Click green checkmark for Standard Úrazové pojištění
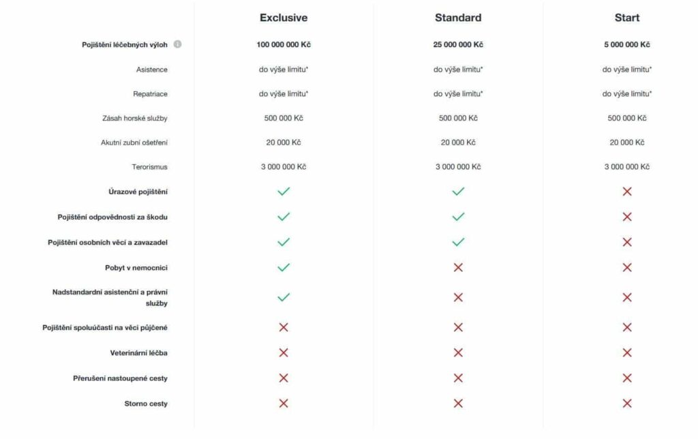The height and width of the screenshot is (439, 698). click(x=458, y=192)
